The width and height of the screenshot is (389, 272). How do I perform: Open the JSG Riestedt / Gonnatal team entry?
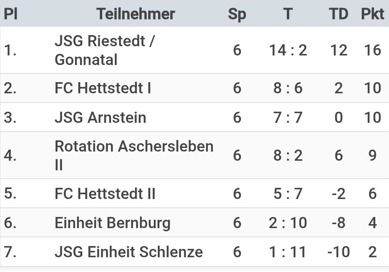(105, 50)
